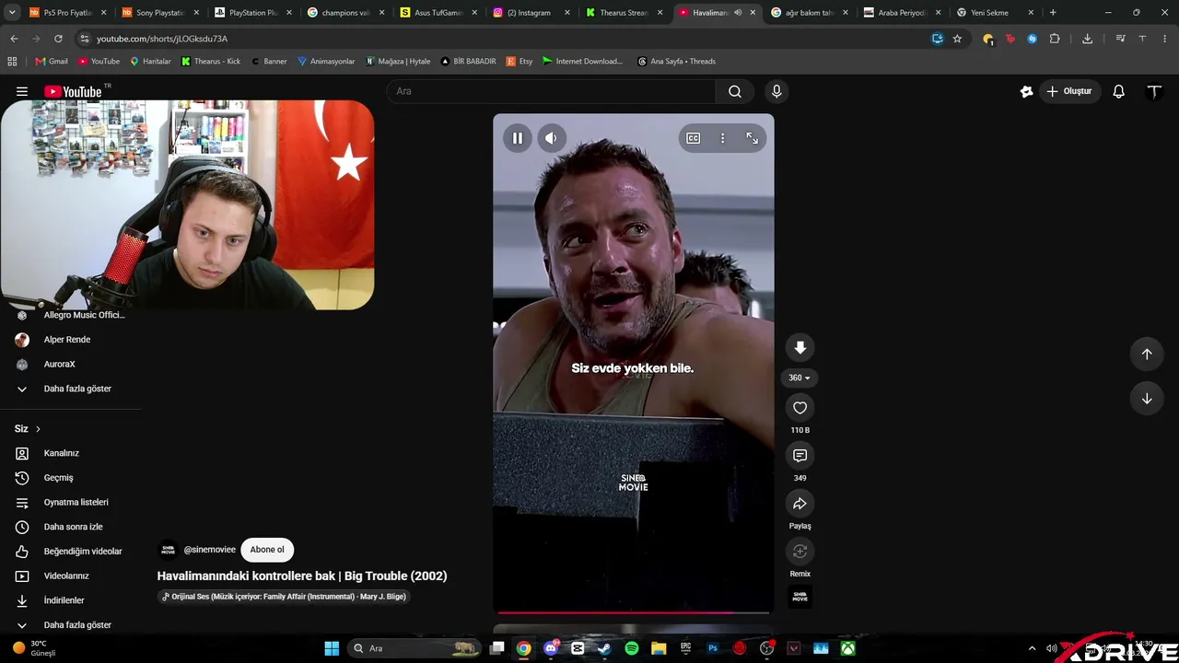Screen dimensions: 1179x663
Task: Share the Short via Paylaş
Action: coord(800,504)
